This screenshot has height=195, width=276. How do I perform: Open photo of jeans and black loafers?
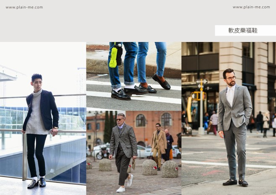(x=134, y=76)
